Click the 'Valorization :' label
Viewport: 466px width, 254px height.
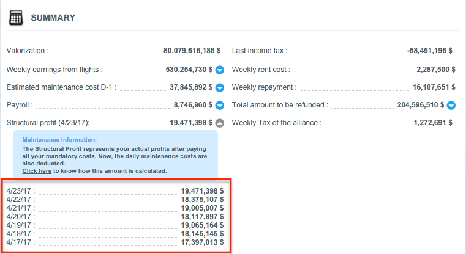[28, 51]
